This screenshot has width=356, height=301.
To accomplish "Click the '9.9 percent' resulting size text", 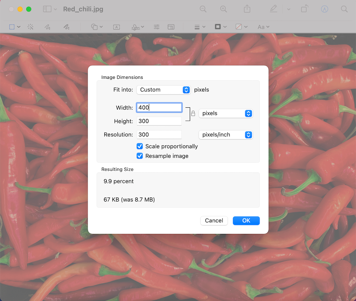I will click(119, 181).
